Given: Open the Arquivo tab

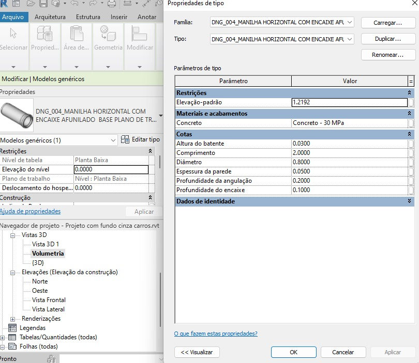Looking at the screenshot, I should coord(13,17).
